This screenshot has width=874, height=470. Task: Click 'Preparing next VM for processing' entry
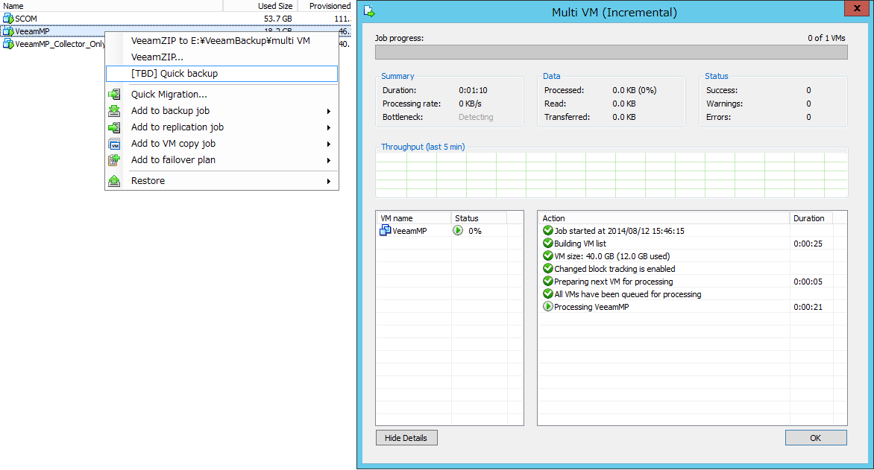click(x=613, y=282)
